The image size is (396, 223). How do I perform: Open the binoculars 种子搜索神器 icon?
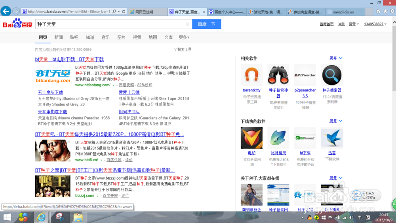click(x=278, y=75)
